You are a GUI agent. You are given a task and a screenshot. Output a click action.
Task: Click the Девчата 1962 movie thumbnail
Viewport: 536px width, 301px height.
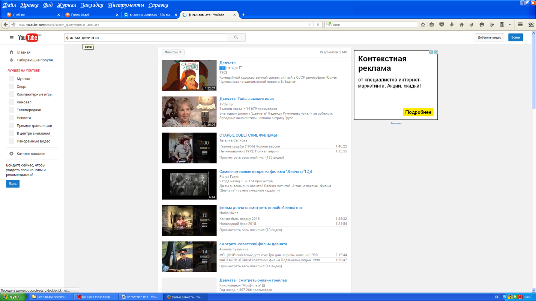click(x=189, y=76)
